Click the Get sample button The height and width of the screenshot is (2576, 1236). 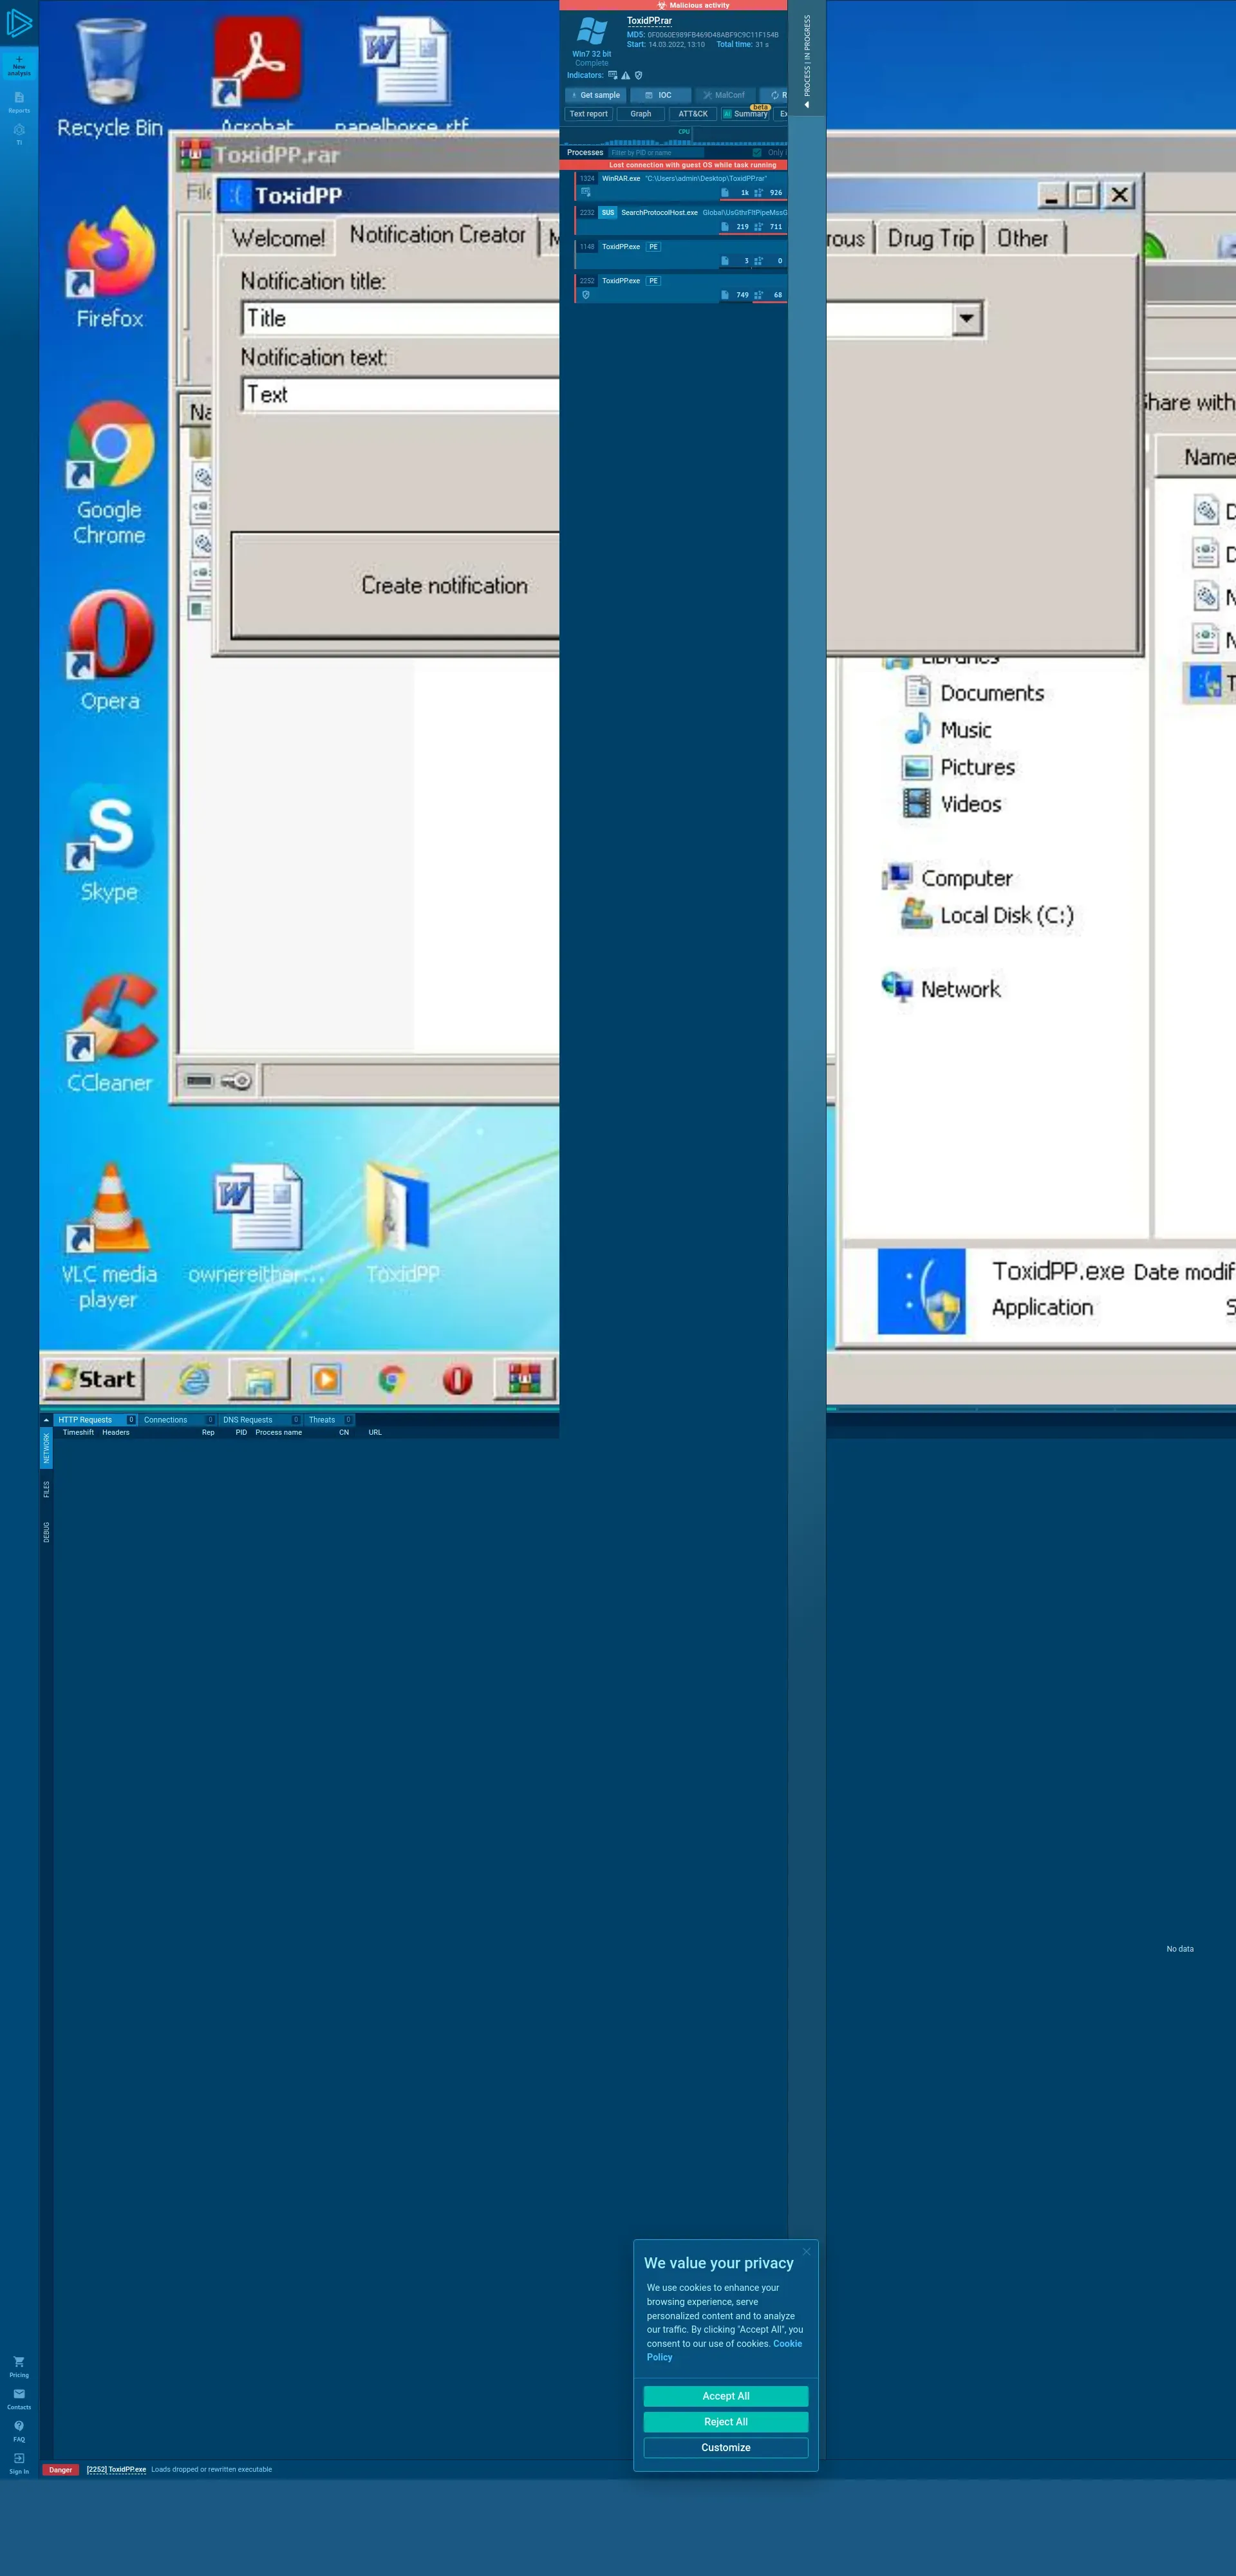tap(596, 95)
